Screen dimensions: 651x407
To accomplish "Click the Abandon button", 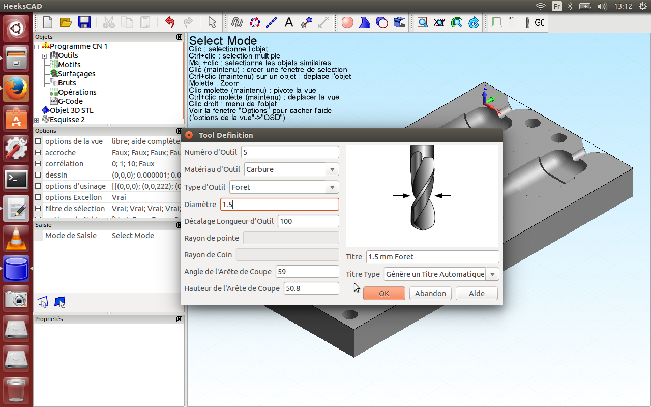I will point(430,294).
